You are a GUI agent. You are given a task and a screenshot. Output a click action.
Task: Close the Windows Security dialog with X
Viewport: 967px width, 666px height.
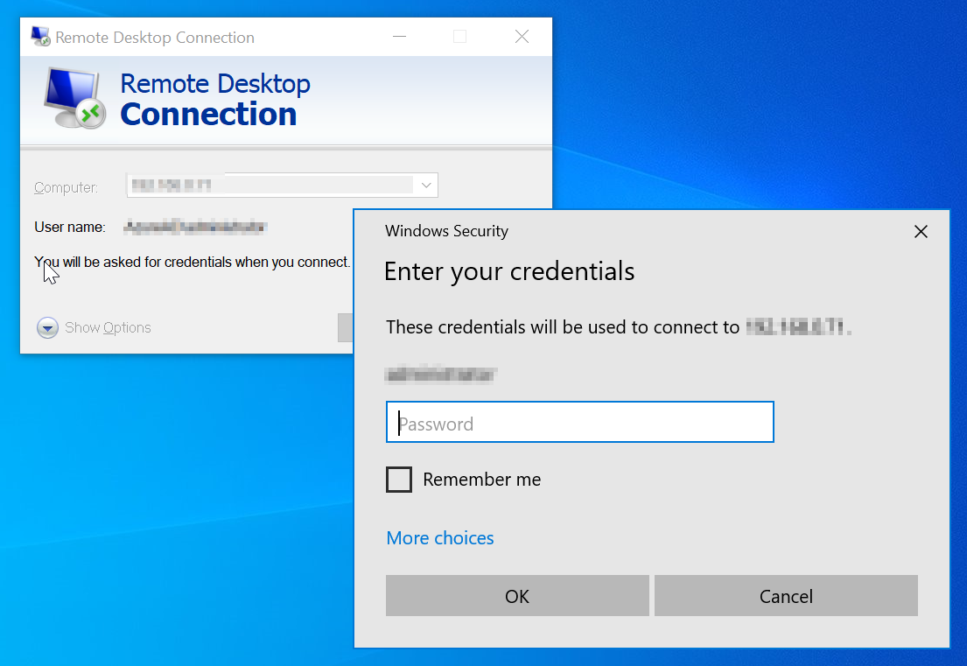point(921,232)
